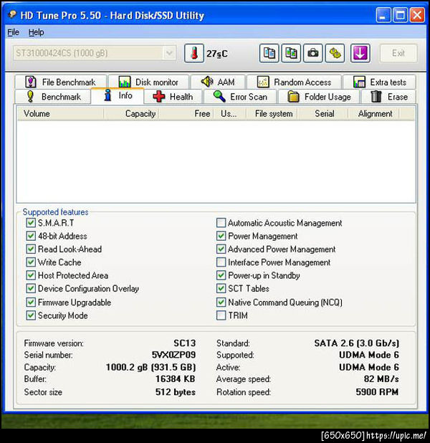430x443 pixels.
Task: Click the purple download arrow icon
Action: [x=360, y=53]
